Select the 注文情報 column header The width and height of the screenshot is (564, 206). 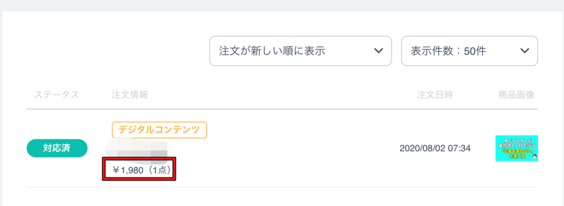130,95
